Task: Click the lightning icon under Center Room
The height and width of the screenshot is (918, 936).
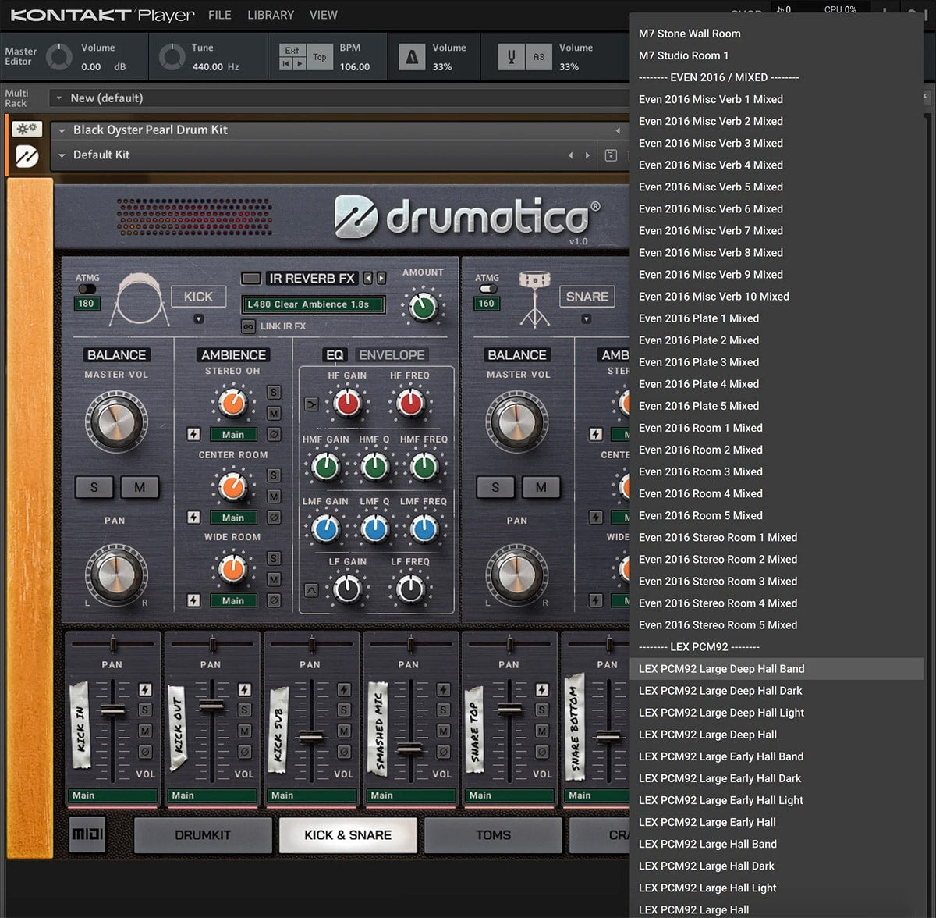Action: [x=193, y=517]
